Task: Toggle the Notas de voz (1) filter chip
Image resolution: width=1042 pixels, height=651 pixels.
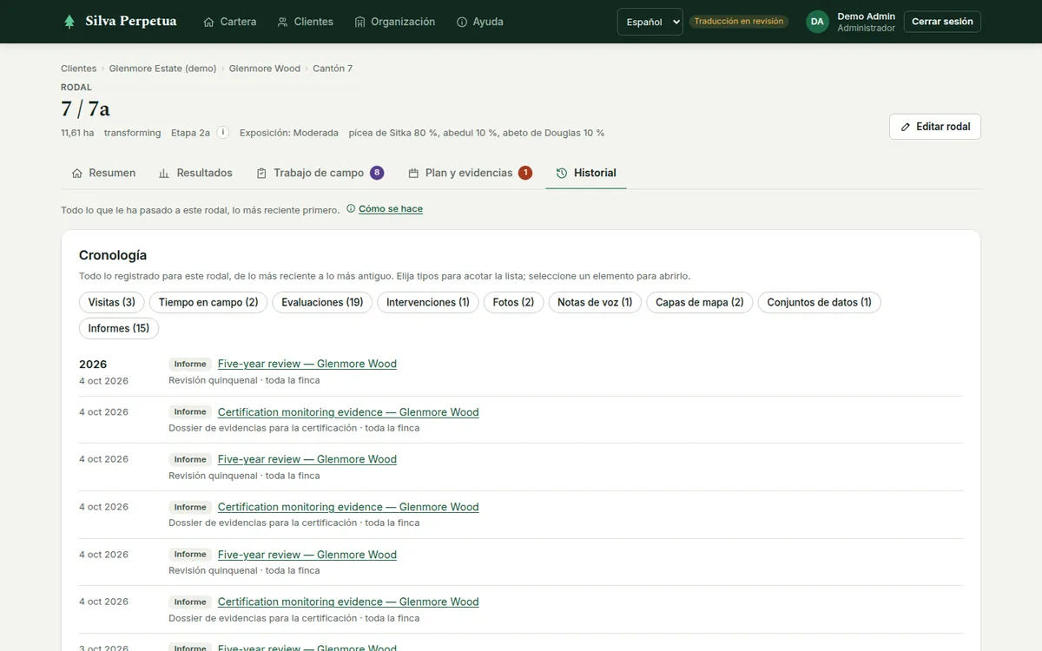Action: click(x=595, y=302)
